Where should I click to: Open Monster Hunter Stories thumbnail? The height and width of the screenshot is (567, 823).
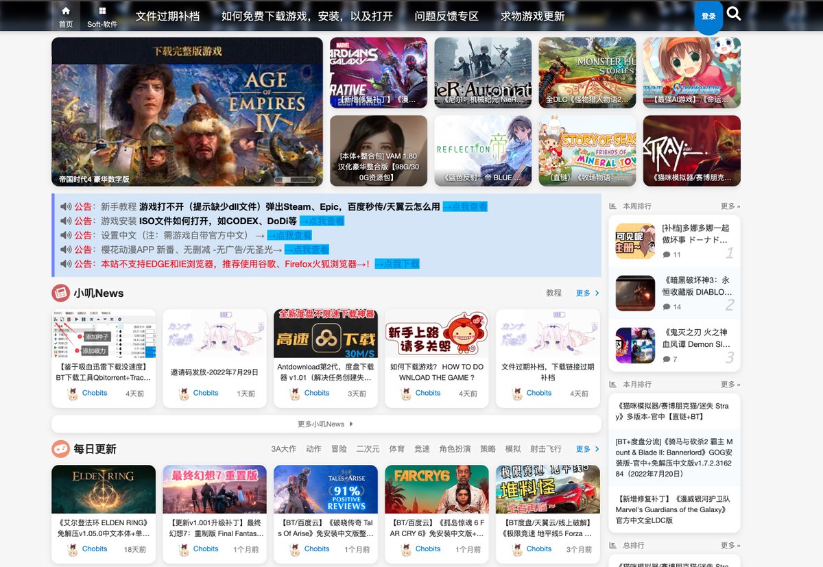587,73
